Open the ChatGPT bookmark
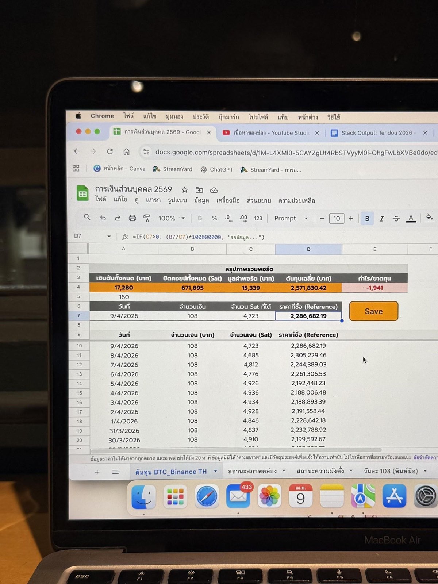Image resolution: width=438 pixels, height=584 pixels. [216, 169]
